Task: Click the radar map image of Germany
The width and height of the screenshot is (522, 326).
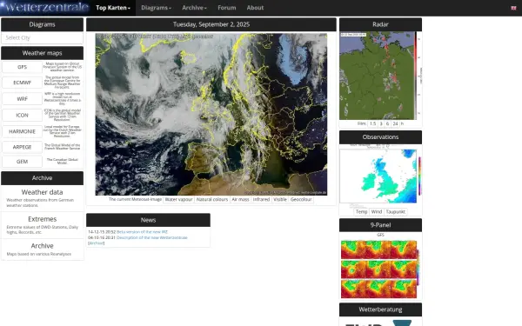Action: [x=378, y=76]
